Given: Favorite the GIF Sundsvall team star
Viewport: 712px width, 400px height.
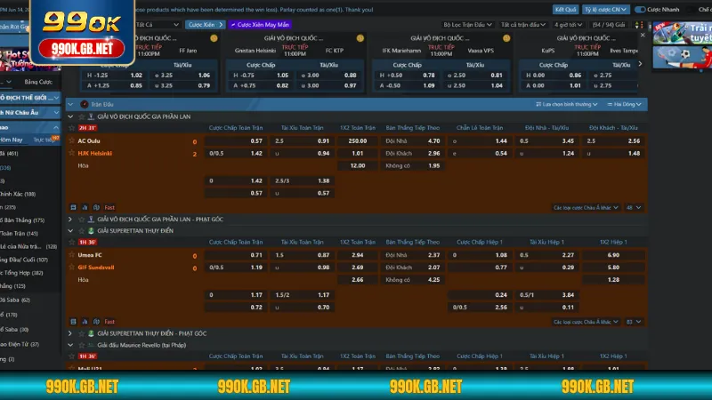Looking at the screenshot, I should click(71, 268).
